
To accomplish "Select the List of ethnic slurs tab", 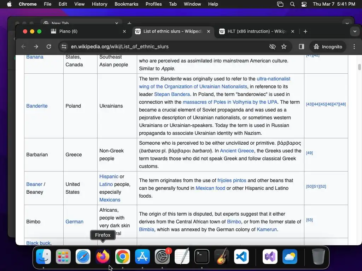I will [173, 31].
